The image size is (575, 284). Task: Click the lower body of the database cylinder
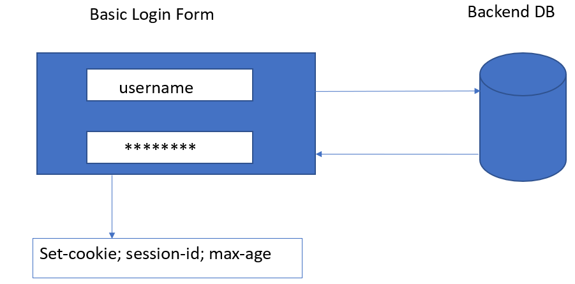click(523, 147)
